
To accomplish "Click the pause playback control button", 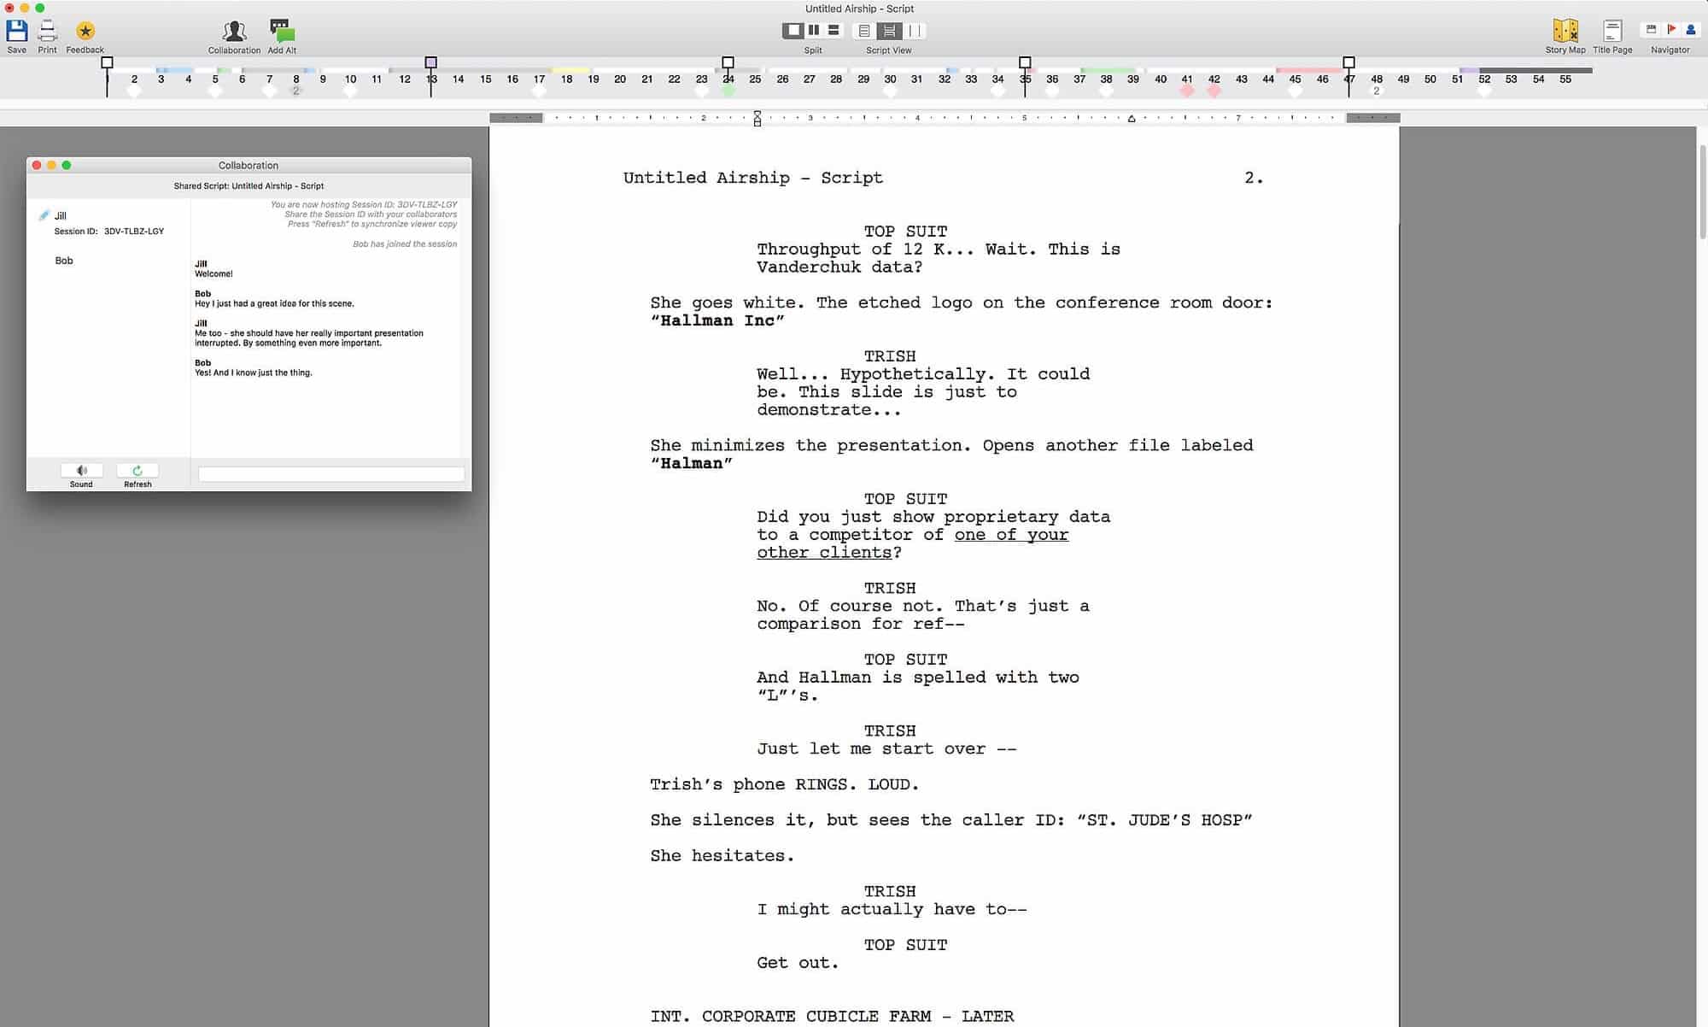I will (812, 31).
